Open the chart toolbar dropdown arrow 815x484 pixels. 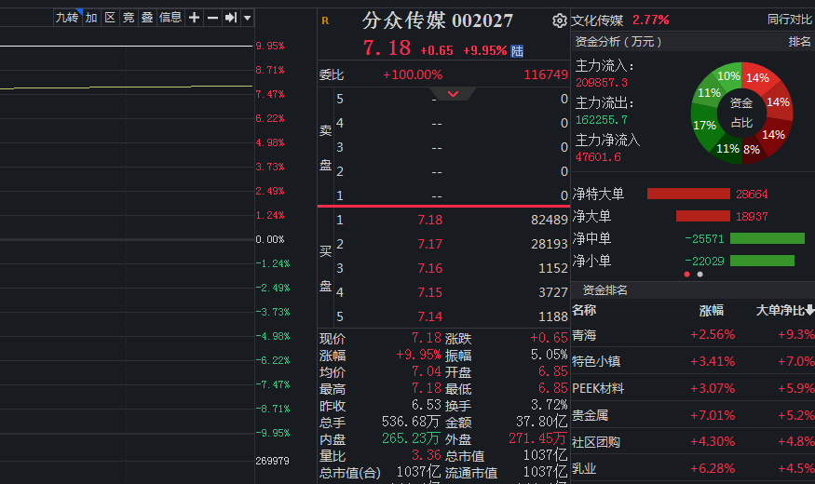pyautogui.click(x=248, y=18)
